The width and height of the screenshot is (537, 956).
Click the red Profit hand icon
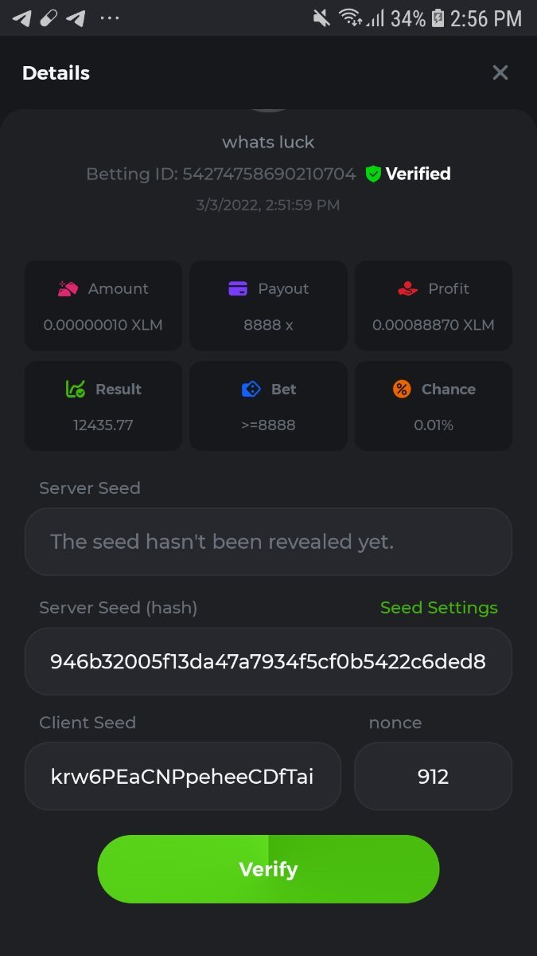407,289
